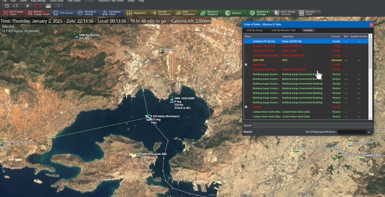
Task: Expand the Balıkesir AB contact group
Action: click(x=246, y=65)
